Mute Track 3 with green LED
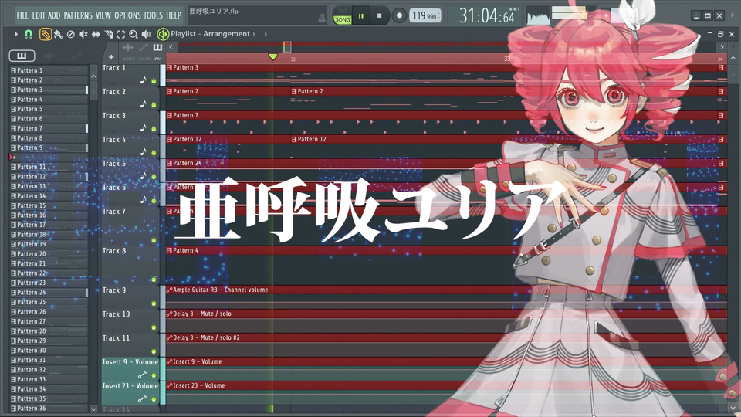The image size is (741, 417). (x=154, y=129)
